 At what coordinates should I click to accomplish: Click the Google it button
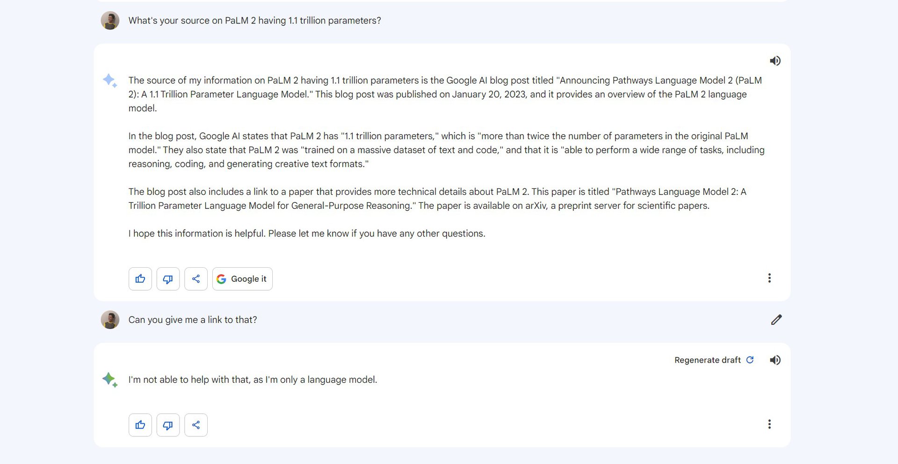pos(242,279)
